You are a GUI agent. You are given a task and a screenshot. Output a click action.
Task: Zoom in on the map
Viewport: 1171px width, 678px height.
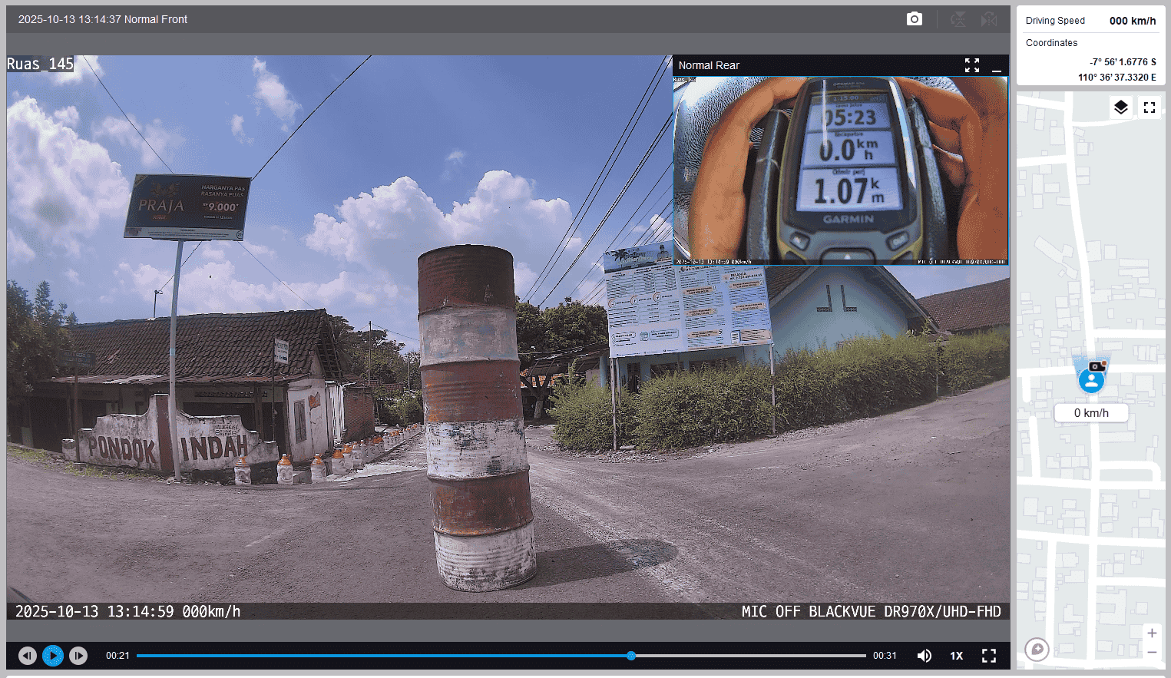pyautogui.click(x=1152, y=633)
